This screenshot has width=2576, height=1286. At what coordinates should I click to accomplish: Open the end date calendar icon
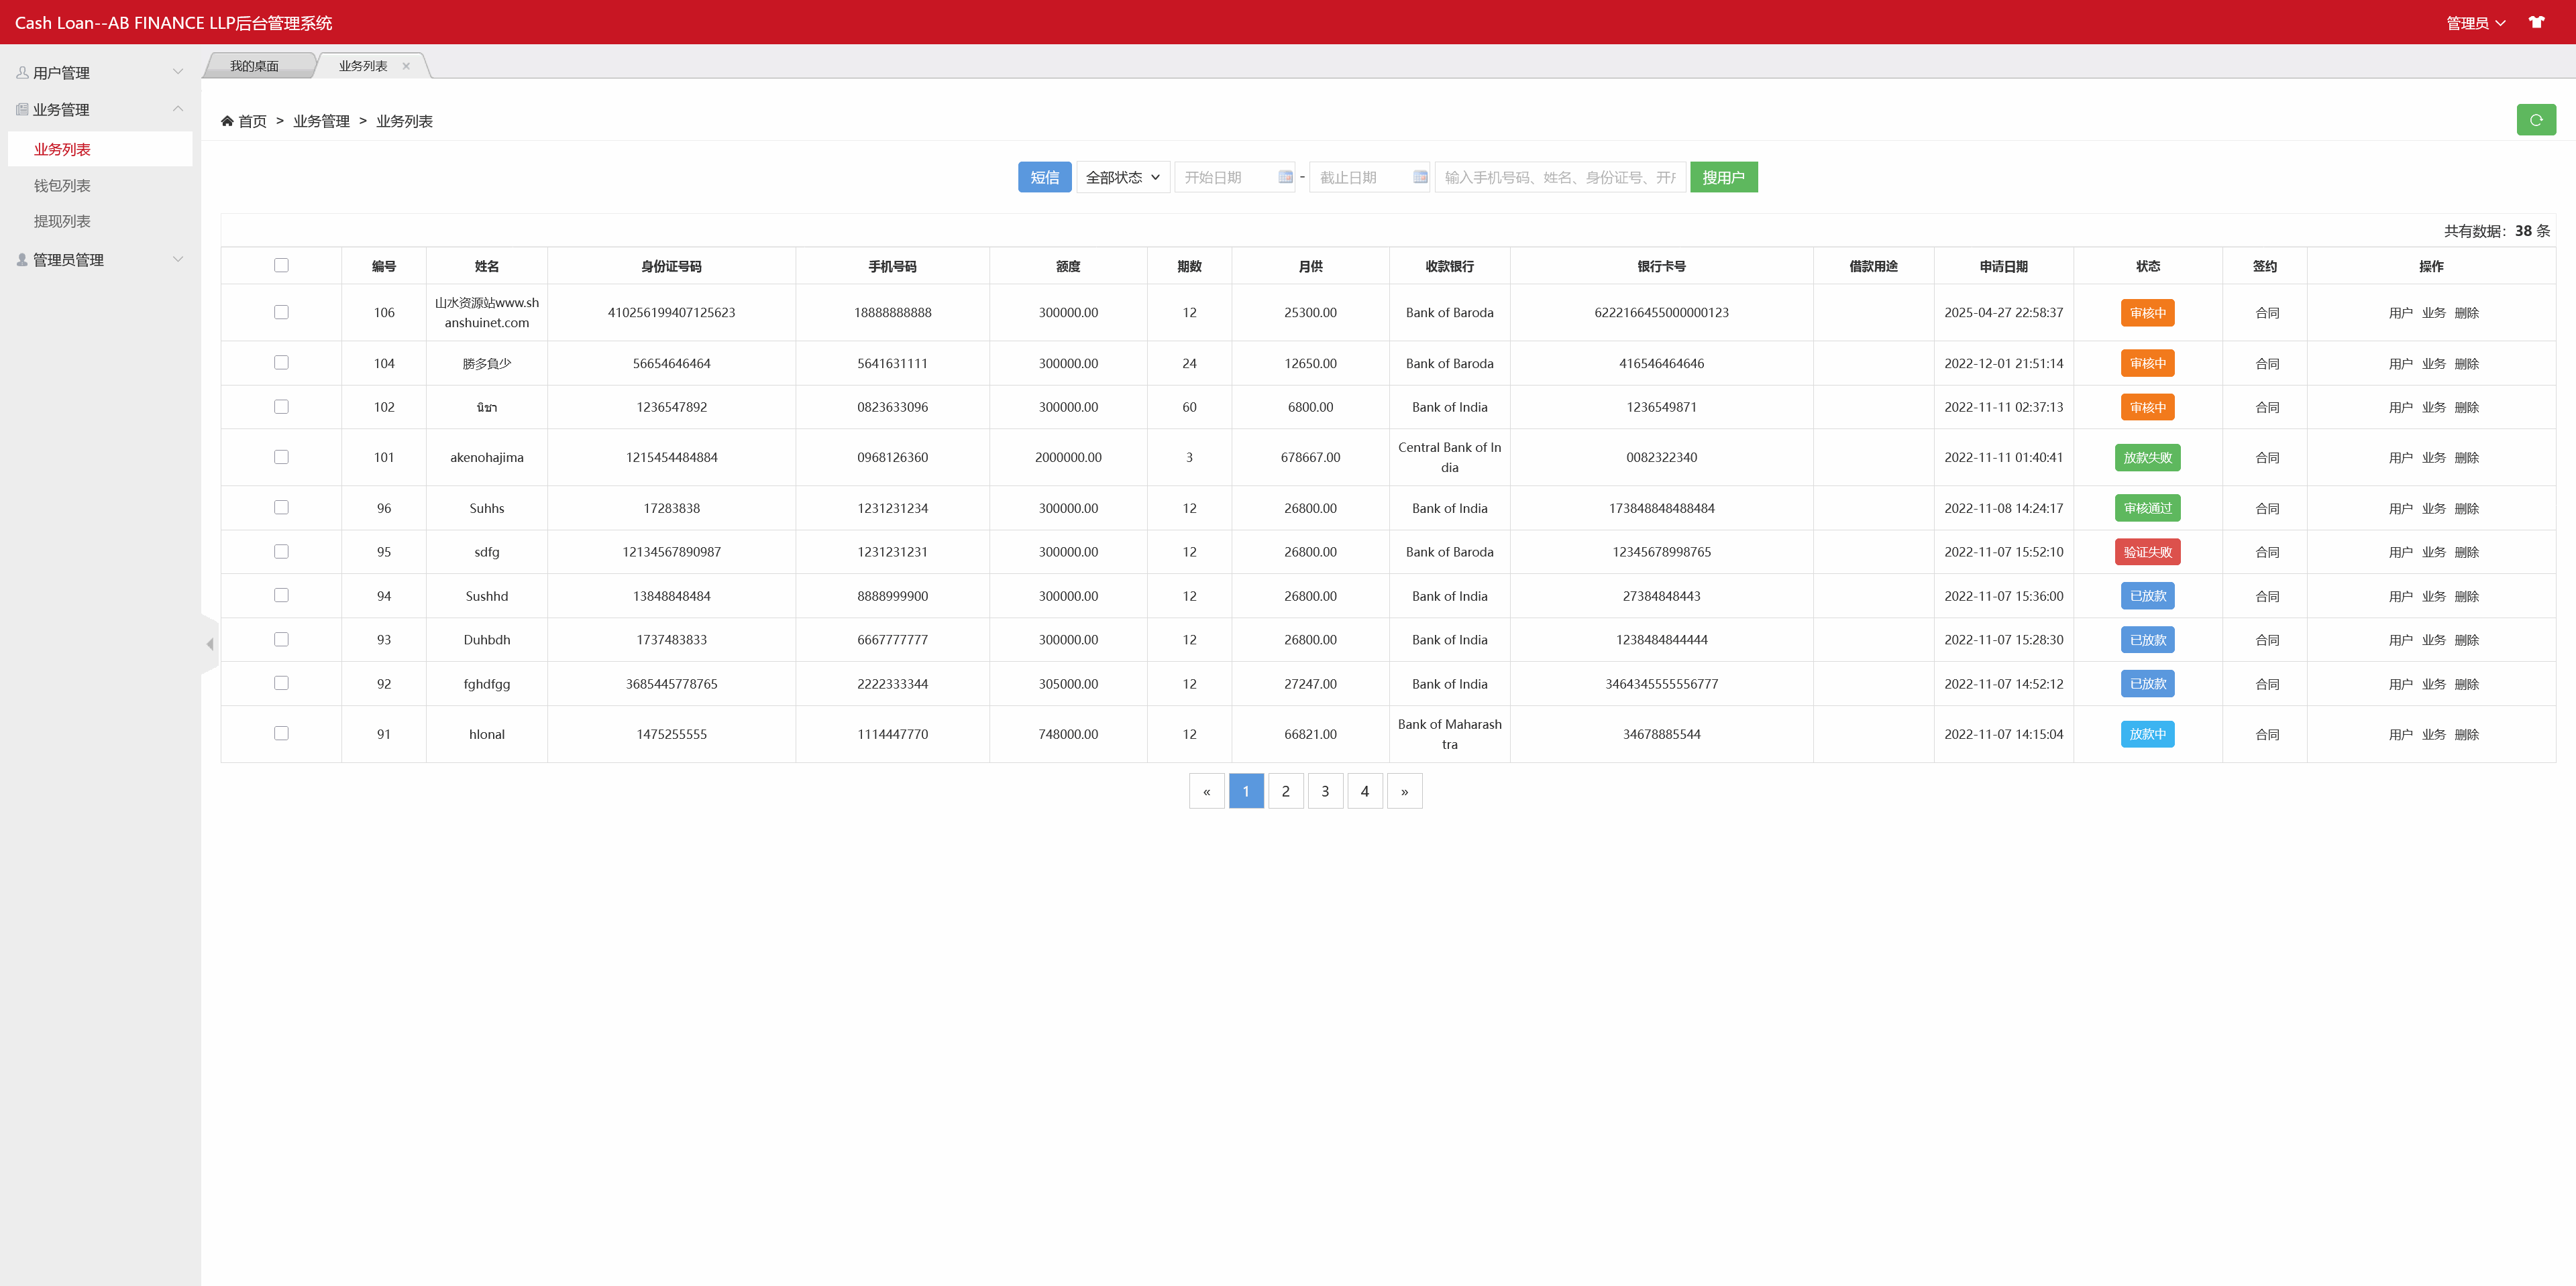pos(1420,177)
